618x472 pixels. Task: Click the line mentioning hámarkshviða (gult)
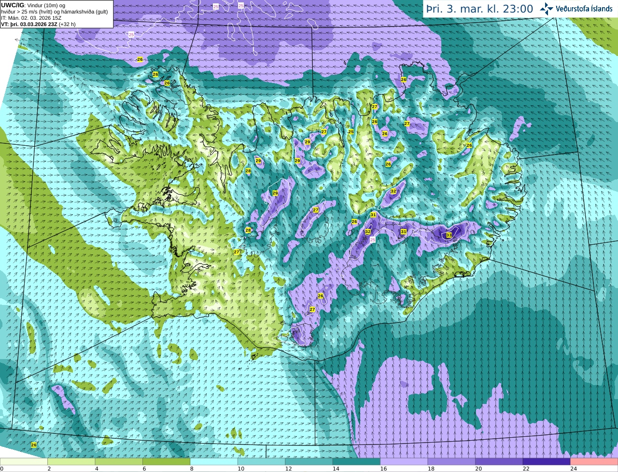(x=54, y=12)
